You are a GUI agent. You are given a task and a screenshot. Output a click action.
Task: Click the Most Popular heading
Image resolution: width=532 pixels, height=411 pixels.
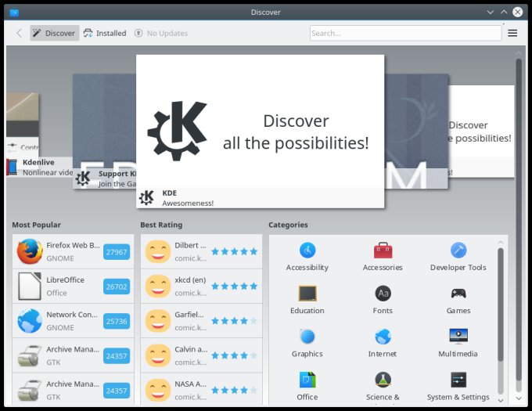click(x=36, y=225)
